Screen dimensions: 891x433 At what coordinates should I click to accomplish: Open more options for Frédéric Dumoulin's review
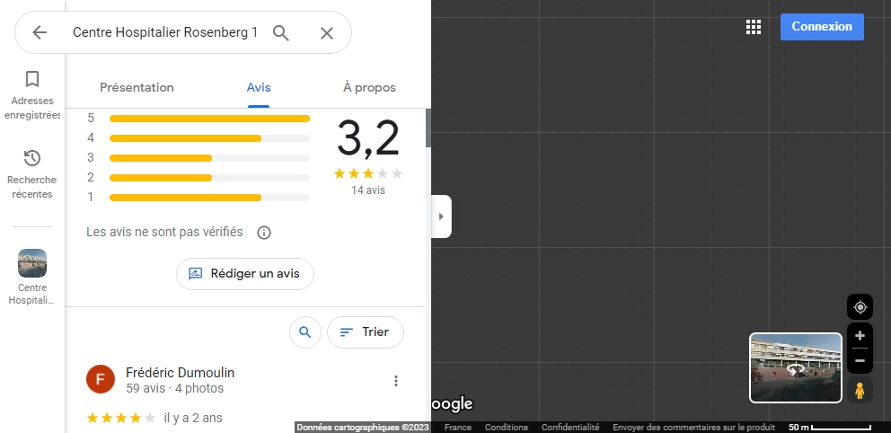tap(396, 381)
